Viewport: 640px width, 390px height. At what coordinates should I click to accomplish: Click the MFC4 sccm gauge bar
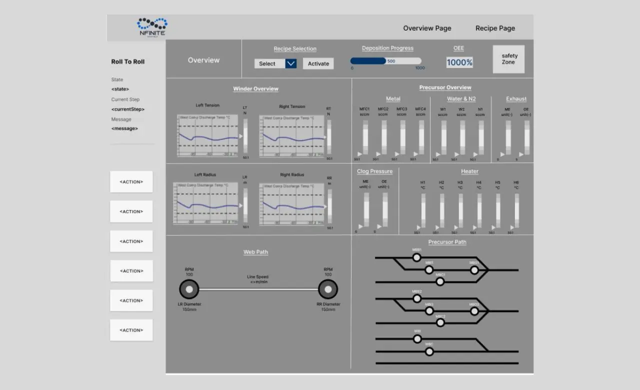click(x=421, y=137)
